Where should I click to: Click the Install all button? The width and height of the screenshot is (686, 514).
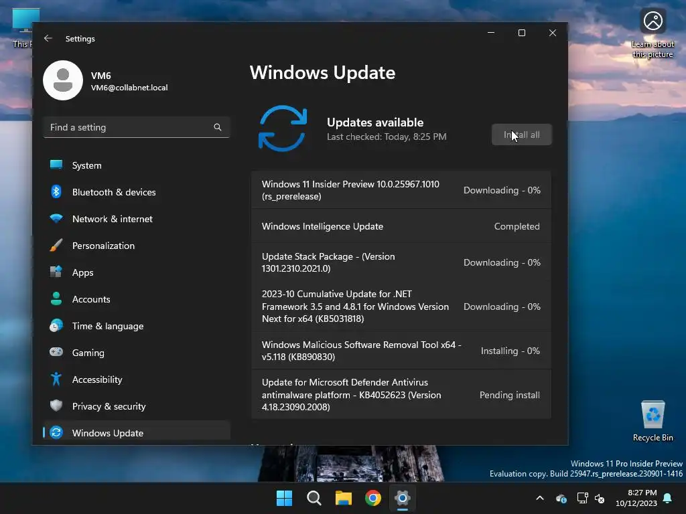click(521, 135)
